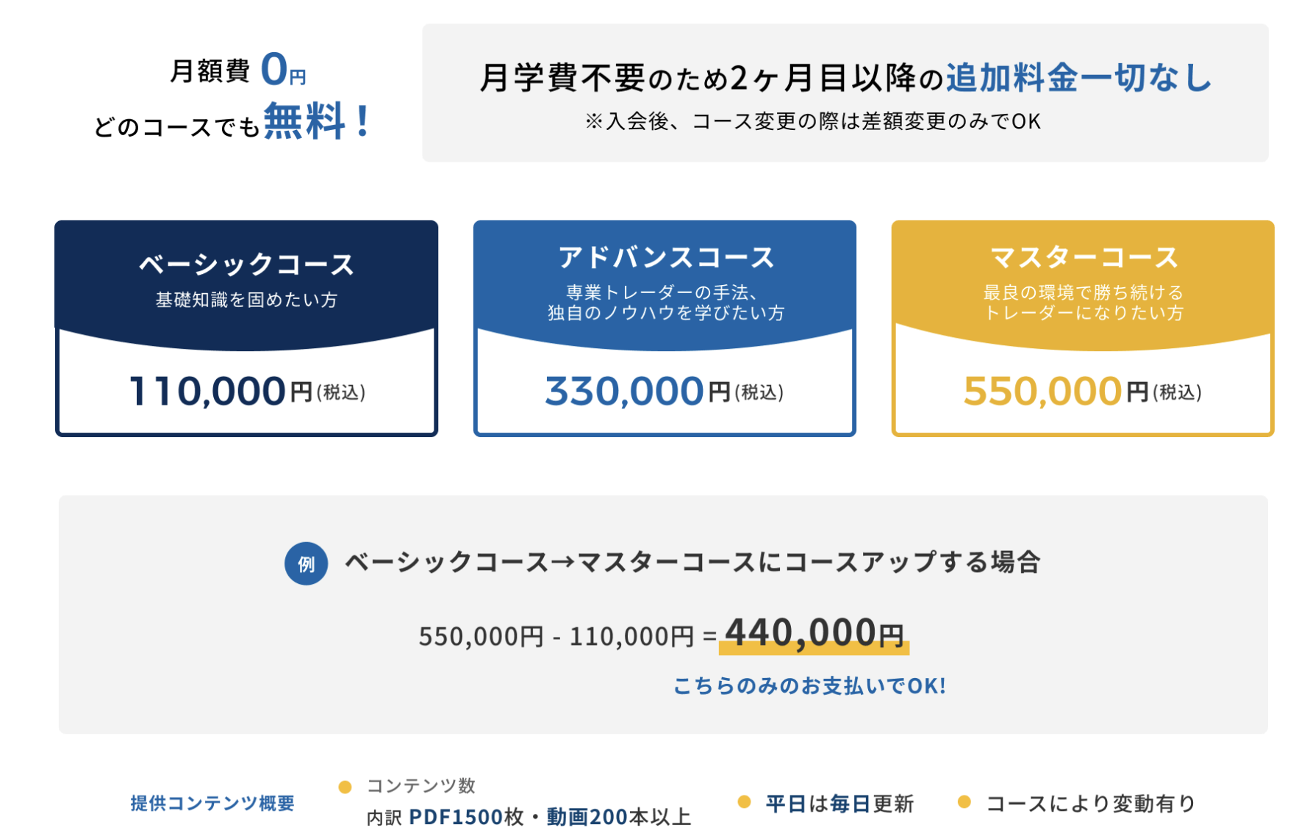Click yellow bullet beside コンテンツ数

[345, 787]
